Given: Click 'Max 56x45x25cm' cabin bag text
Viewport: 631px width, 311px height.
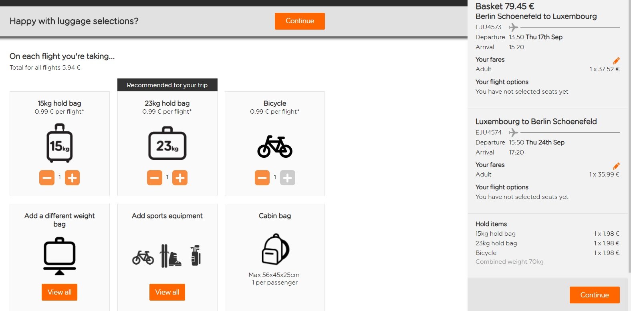Looking at the screenshot, I should pos(274,275).
